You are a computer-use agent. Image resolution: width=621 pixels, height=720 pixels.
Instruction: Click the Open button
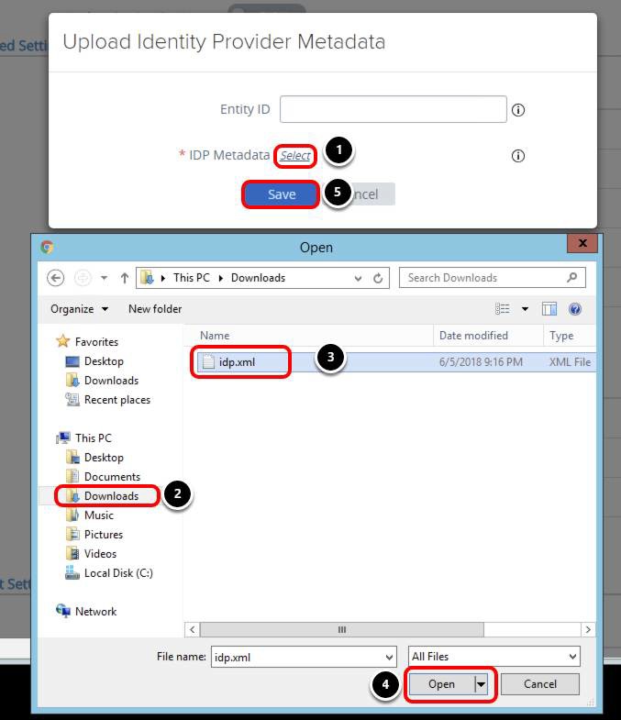pyautogui.click(x=442, y=684)
